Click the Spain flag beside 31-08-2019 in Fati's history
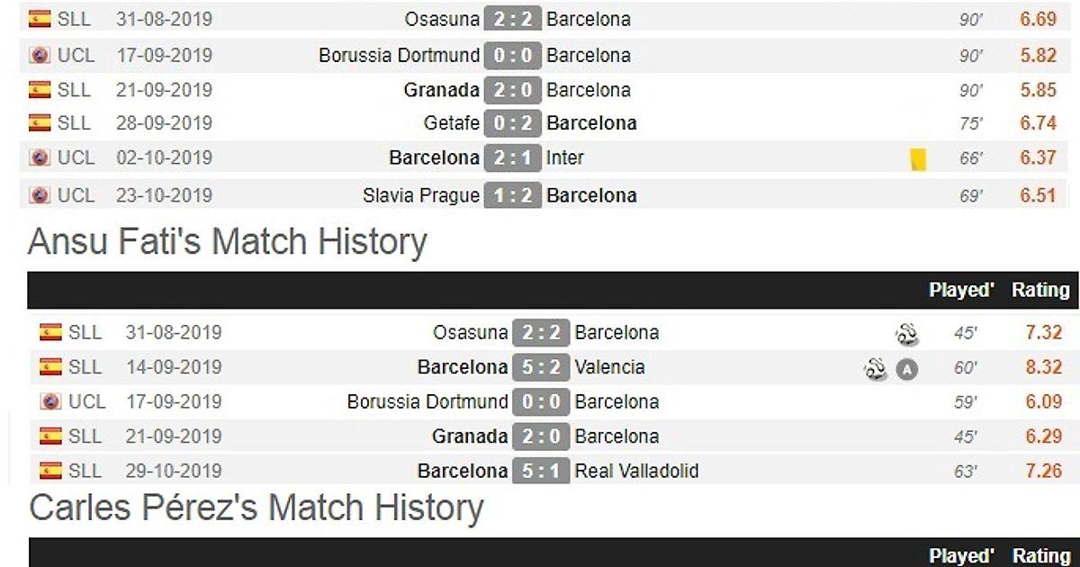 50,332
